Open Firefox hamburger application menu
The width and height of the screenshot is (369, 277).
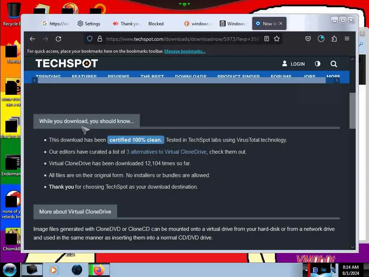pyautogui.click(x=347, y=39)
